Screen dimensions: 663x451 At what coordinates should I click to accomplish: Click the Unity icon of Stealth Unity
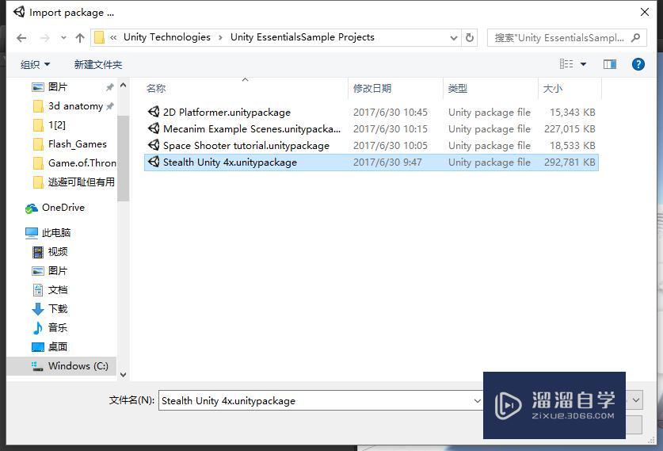pos(154,161)
